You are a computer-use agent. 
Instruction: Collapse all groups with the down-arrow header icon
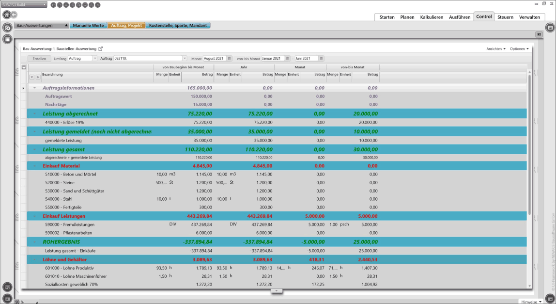tap(32, 77)
